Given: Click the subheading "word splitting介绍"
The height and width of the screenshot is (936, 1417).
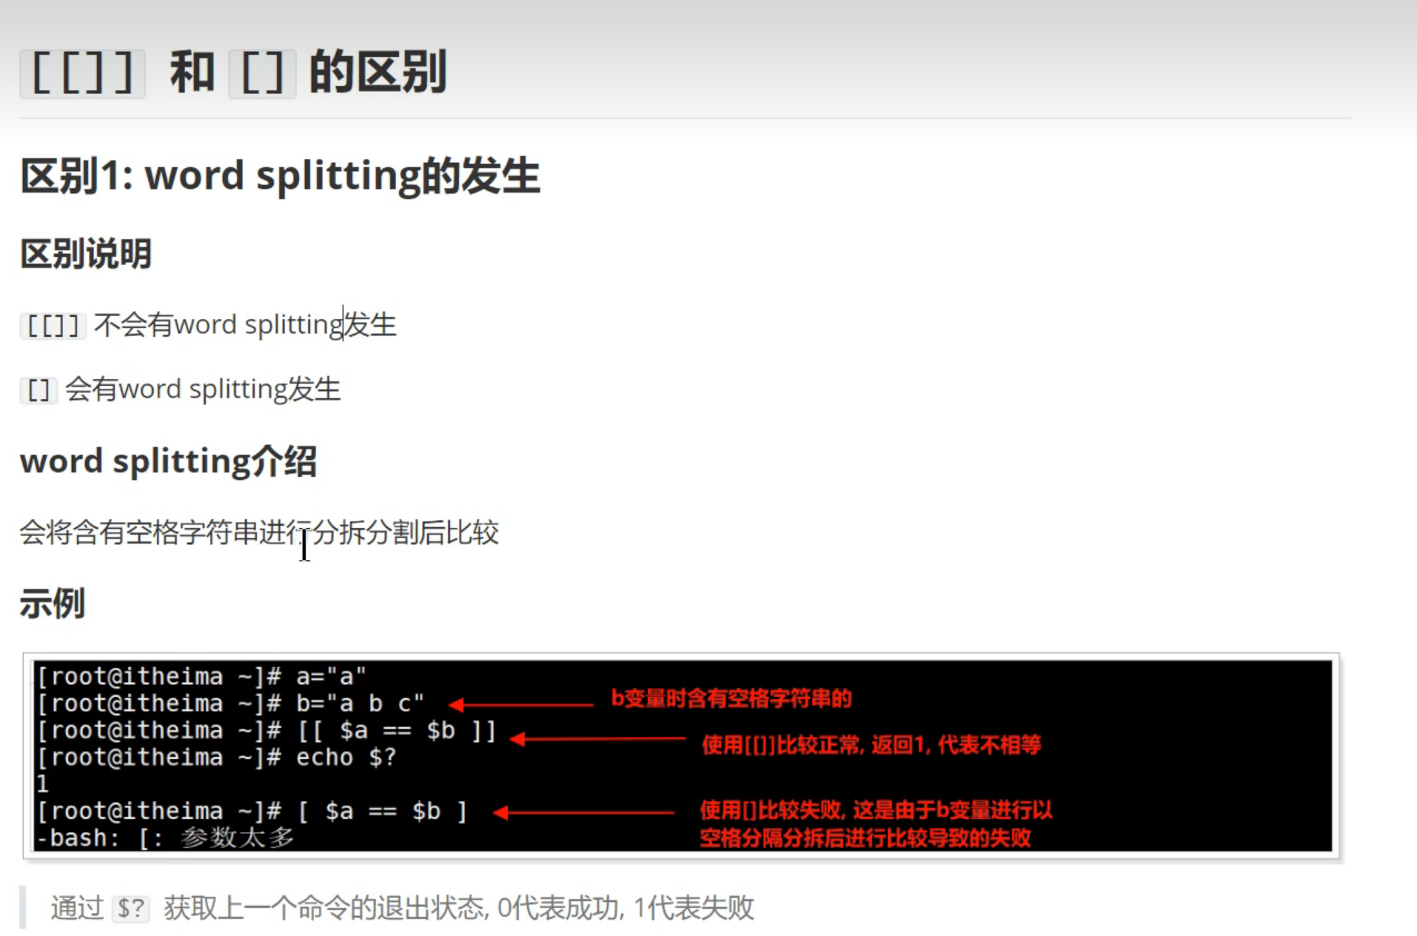Looking at the screenshot, I should [169, 461].
